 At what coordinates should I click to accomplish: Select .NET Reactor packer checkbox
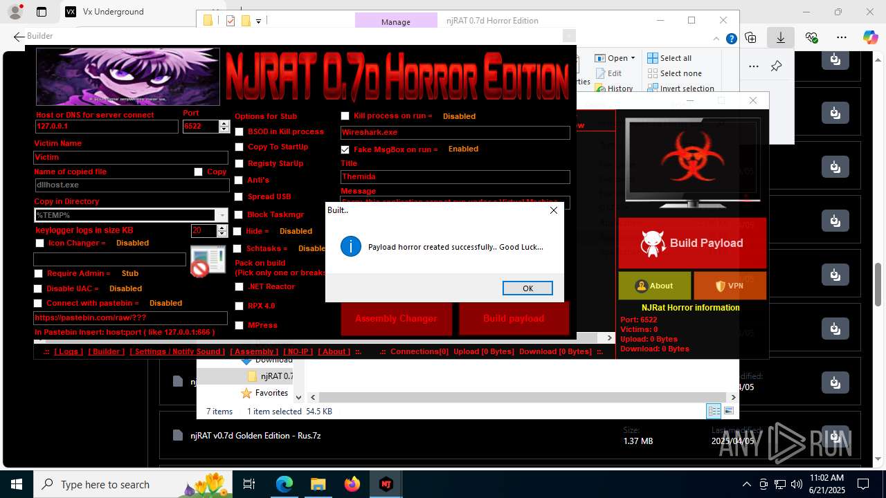point(239,287)
